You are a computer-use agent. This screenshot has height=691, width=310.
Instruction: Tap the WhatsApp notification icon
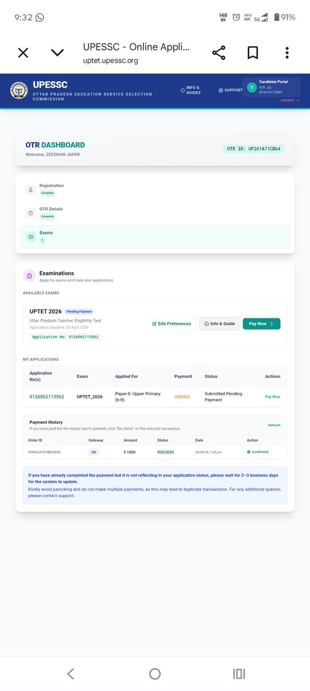(40, 17)
